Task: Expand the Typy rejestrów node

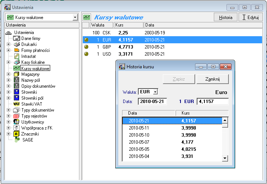Action: tap(8, 116)
